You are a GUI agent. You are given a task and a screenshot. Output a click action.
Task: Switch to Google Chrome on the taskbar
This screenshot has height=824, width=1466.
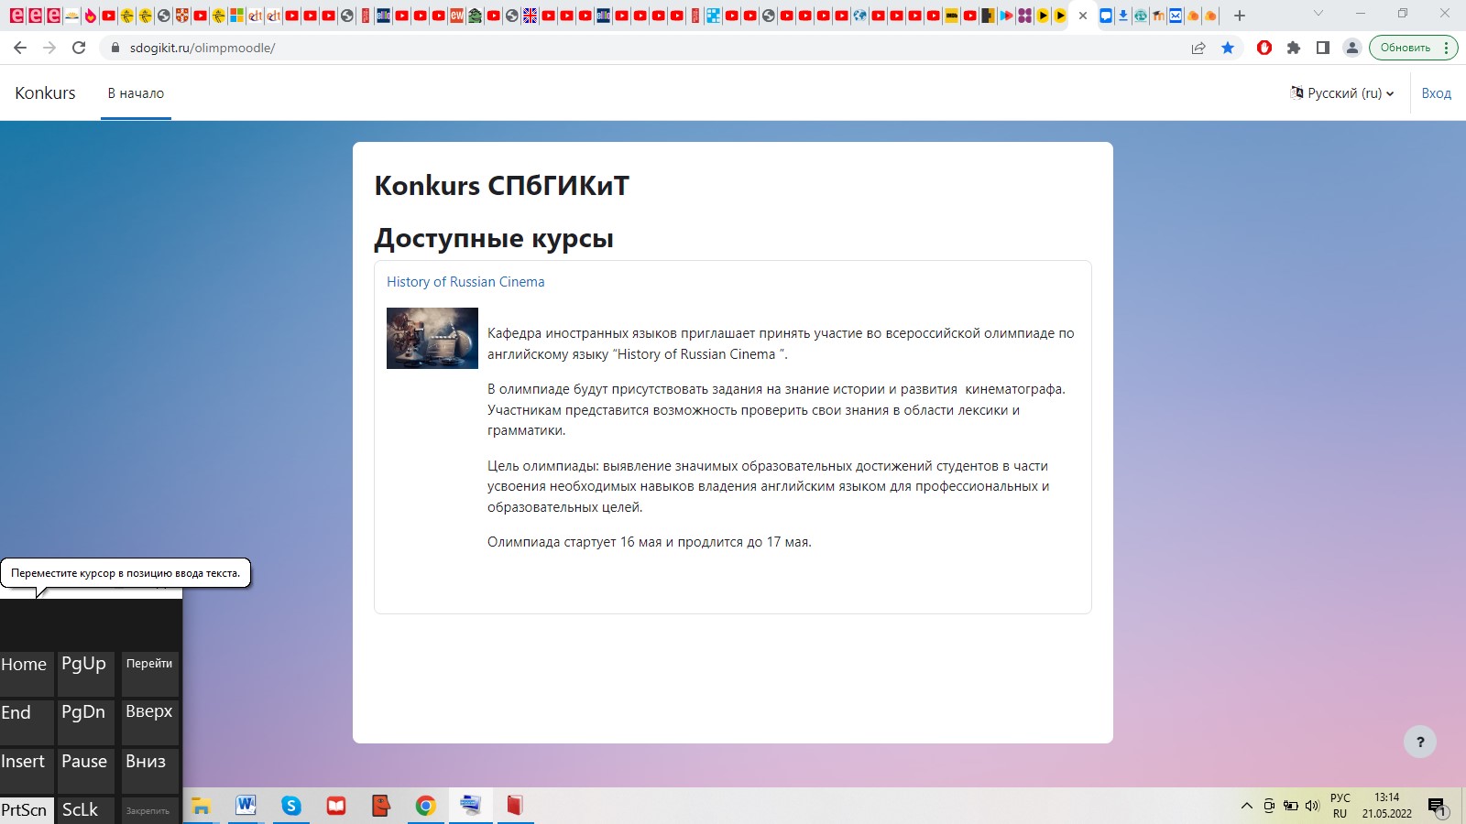[426, 806]
